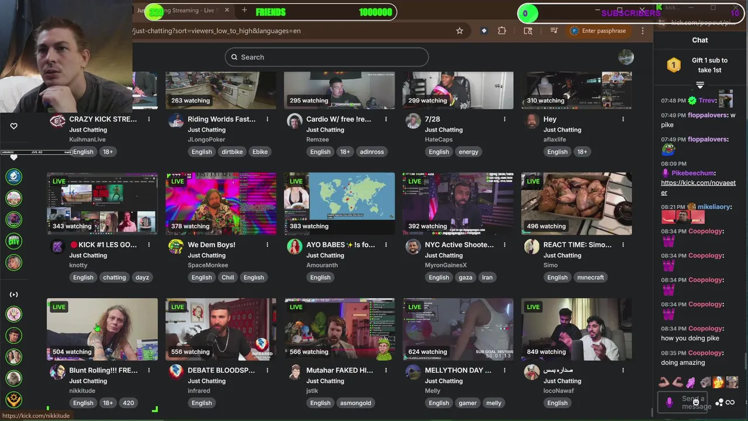Click the dirtbike tag
Image resolution: width=748 pixels, height=421 pixels.
click(x=232, y=152)
